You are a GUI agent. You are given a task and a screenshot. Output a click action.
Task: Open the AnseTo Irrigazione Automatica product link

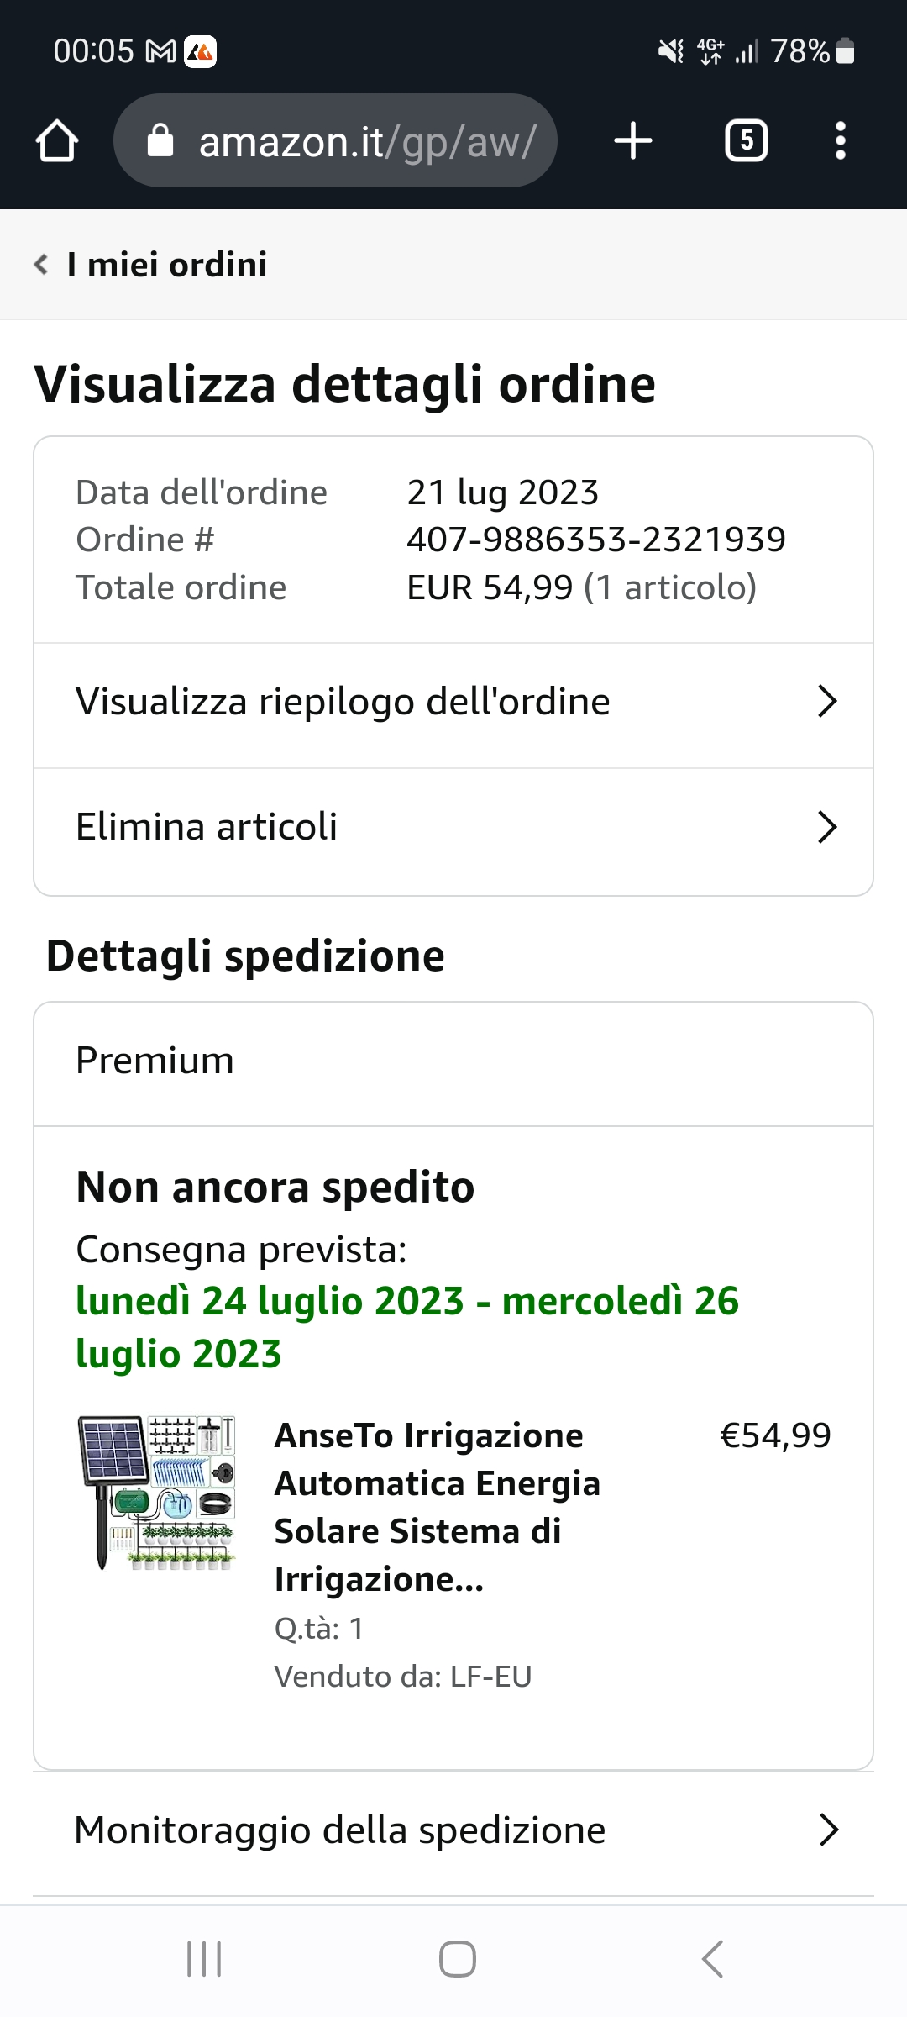pos(438,1507)
